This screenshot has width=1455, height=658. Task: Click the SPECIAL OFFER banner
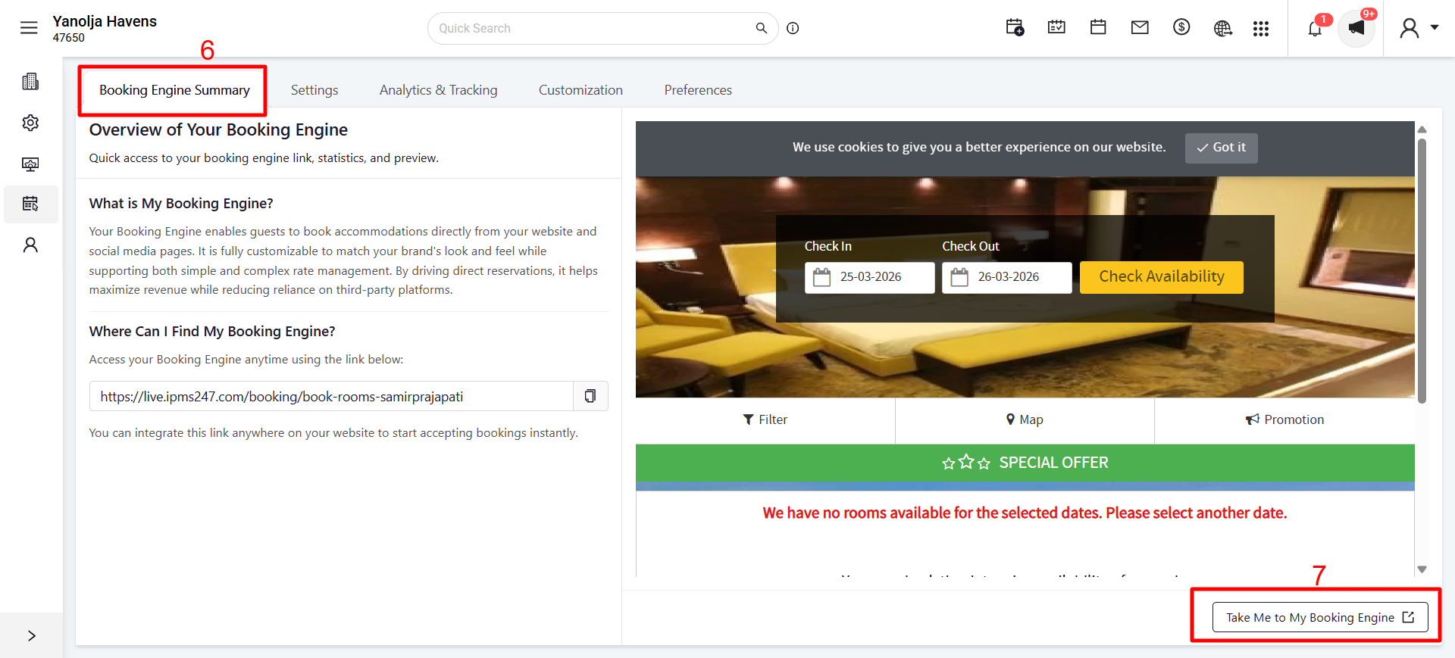point(1025,463)
